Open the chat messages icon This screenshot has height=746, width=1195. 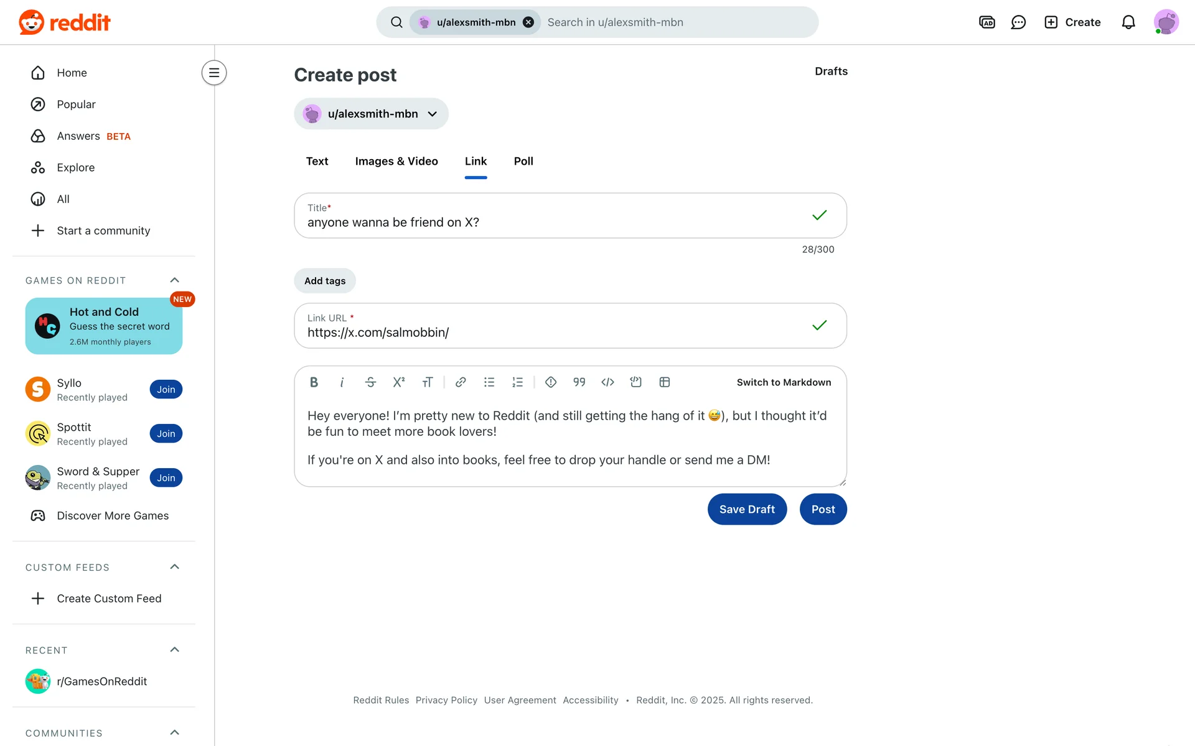coord(1018,22)
